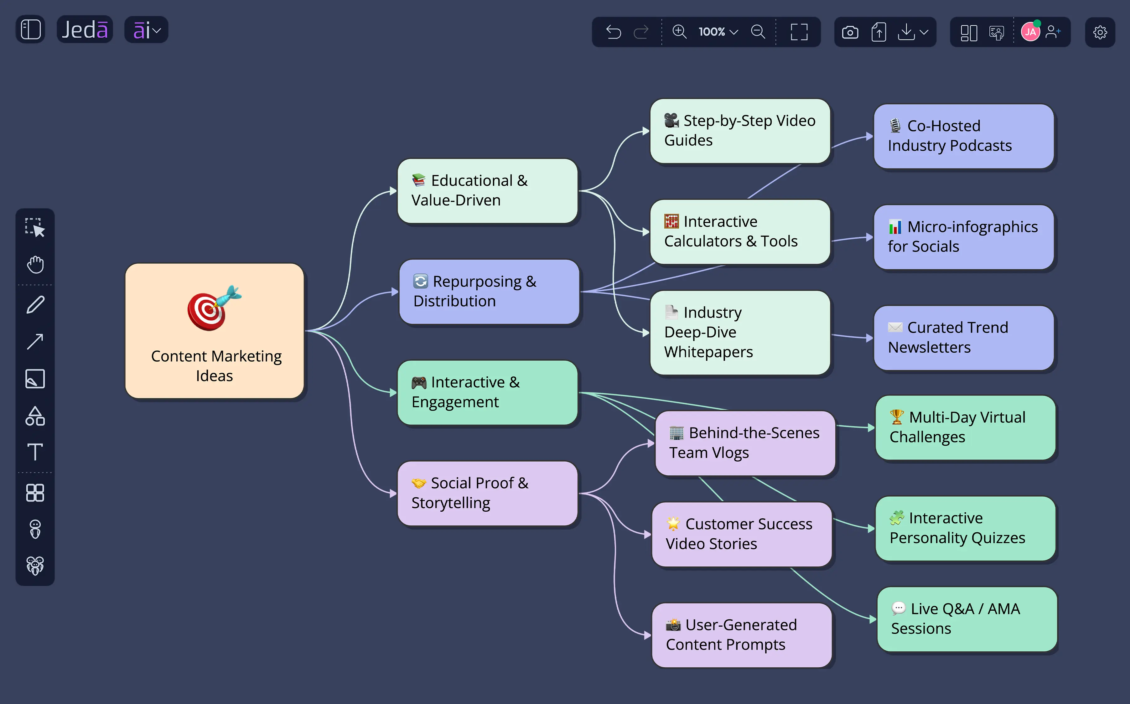Select the sticky note tool
Image resolution: width=1130 pixels, height=704 pixels.
click(35, 379)
